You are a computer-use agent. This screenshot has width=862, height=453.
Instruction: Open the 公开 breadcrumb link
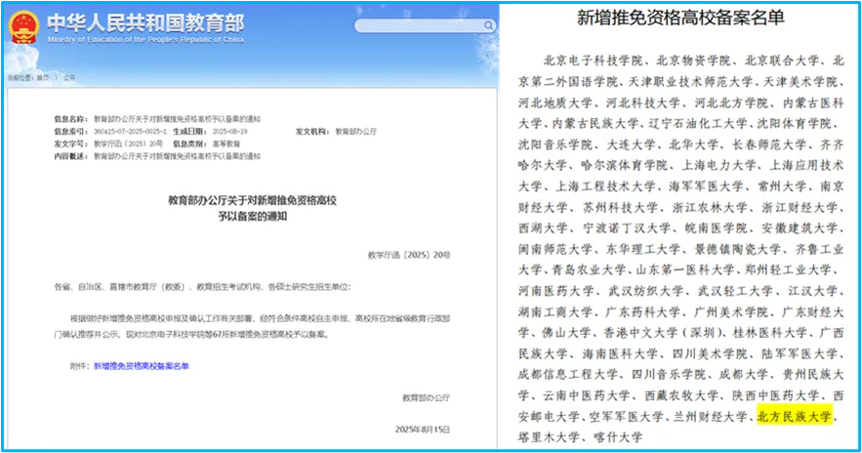coord(69,78)
